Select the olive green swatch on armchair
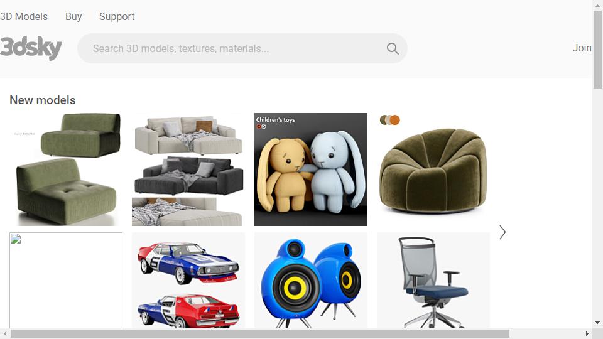Viewport: 603px width, 339px height. pyautogui.click(x=383, y=120)
